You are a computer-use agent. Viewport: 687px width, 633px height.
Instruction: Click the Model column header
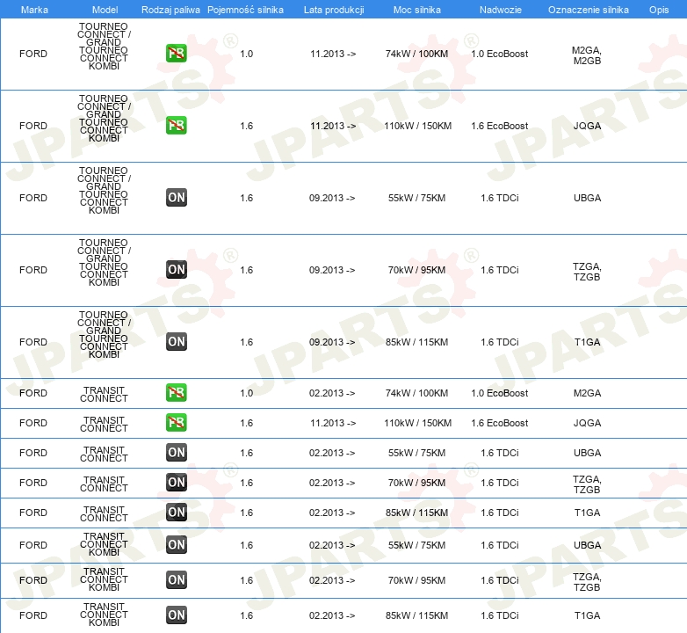click(105, 10)
